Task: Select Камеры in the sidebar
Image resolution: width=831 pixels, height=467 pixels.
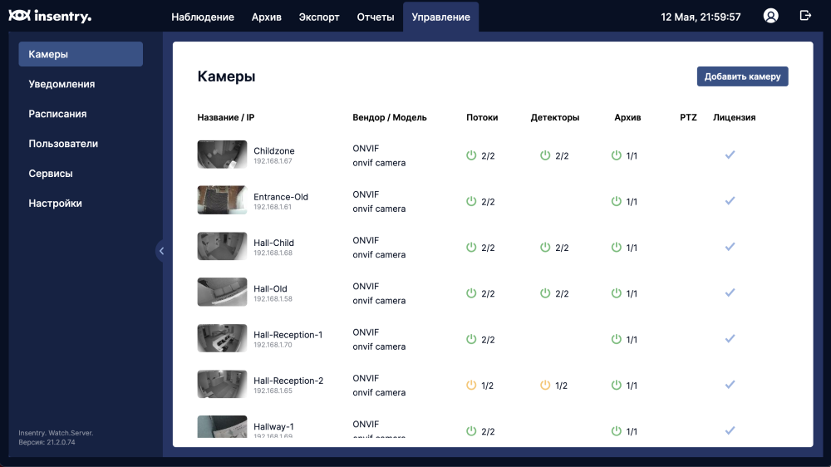Action: [81, 54]
